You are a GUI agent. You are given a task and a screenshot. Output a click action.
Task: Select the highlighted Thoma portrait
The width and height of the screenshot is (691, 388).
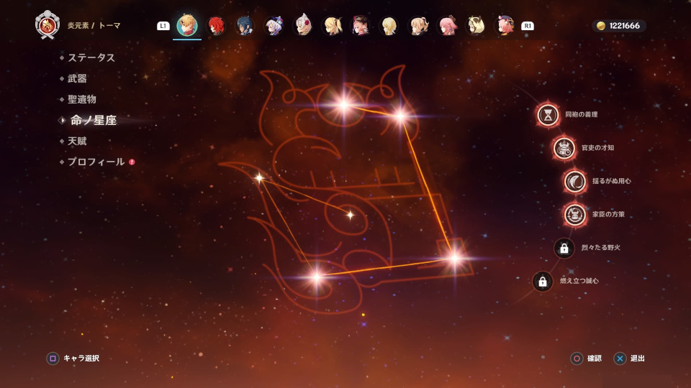pos(187,25)
